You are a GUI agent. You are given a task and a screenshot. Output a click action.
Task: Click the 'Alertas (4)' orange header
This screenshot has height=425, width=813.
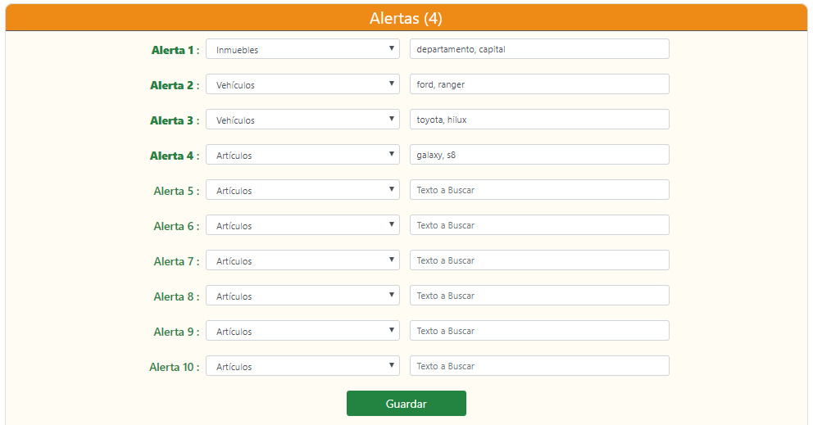point(406,18)
